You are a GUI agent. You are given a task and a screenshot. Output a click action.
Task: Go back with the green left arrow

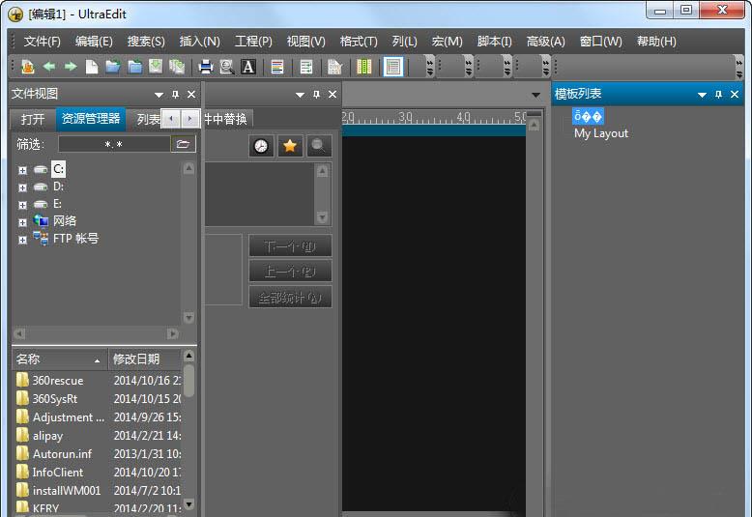(x=49, y=66)
